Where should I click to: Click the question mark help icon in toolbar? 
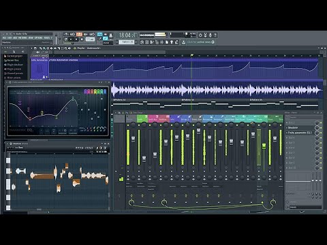tap(215, 35)
